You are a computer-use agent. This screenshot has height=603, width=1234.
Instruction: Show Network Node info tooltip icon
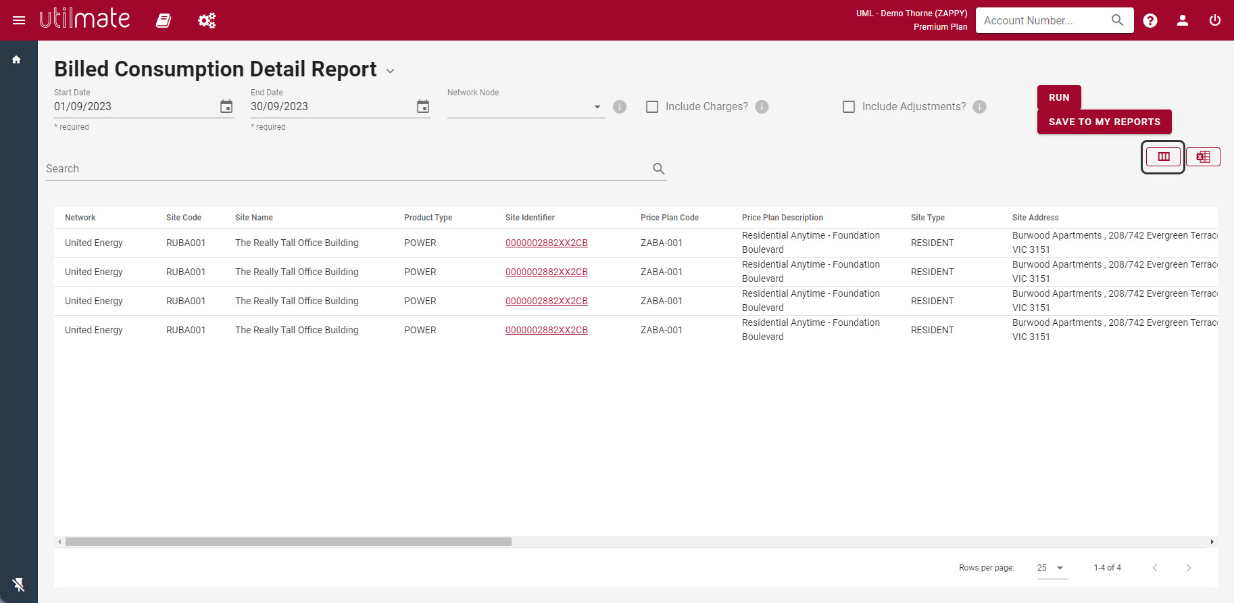click(620, 107)
